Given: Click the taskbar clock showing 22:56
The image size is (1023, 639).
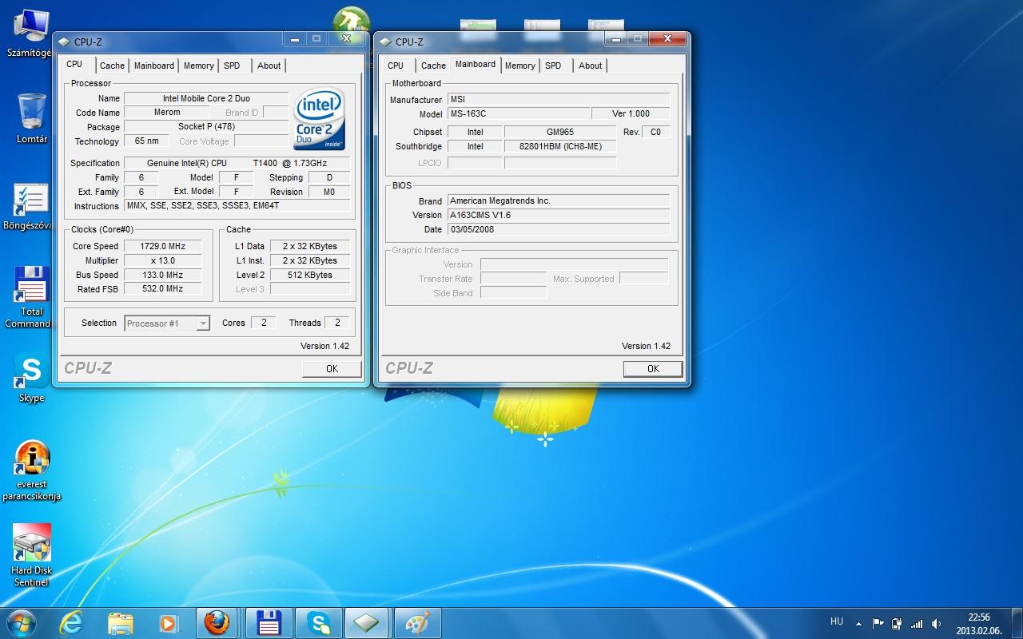Looking at the screenshot, I should (979, 623).
